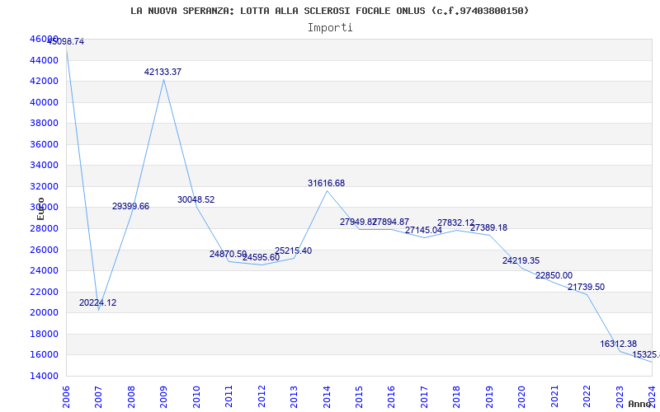Screen dimensions: 660x412
Task: Click y-axis value 16000
Action: coord(44,355)
